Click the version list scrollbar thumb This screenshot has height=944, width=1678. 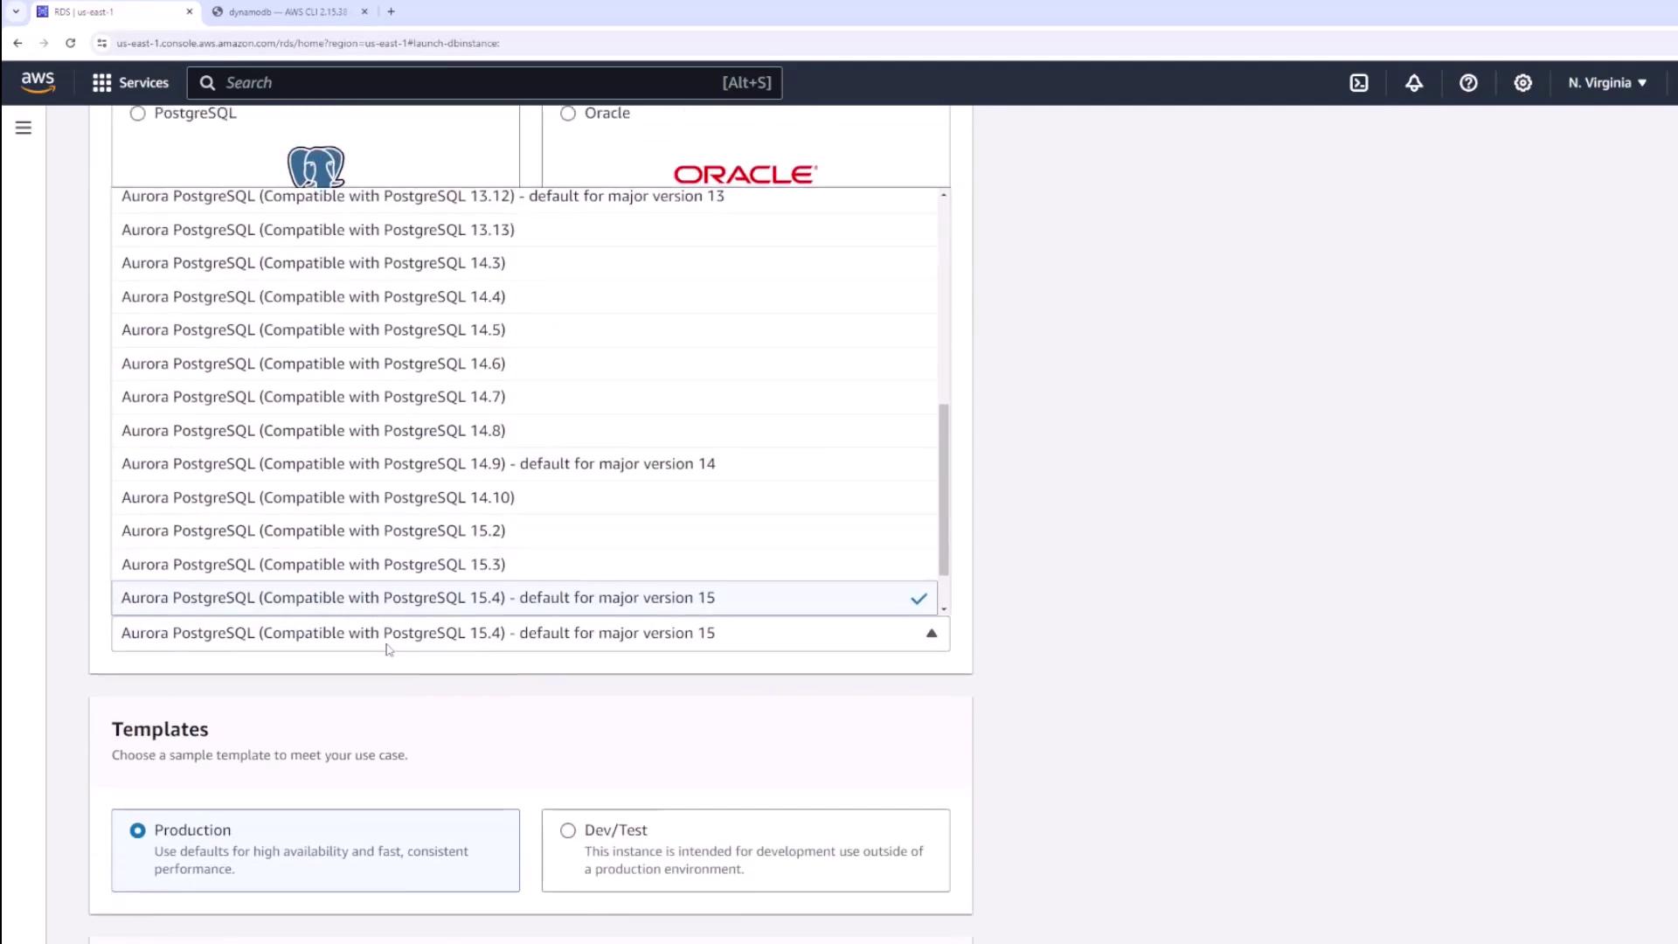(x=943, y=489)
